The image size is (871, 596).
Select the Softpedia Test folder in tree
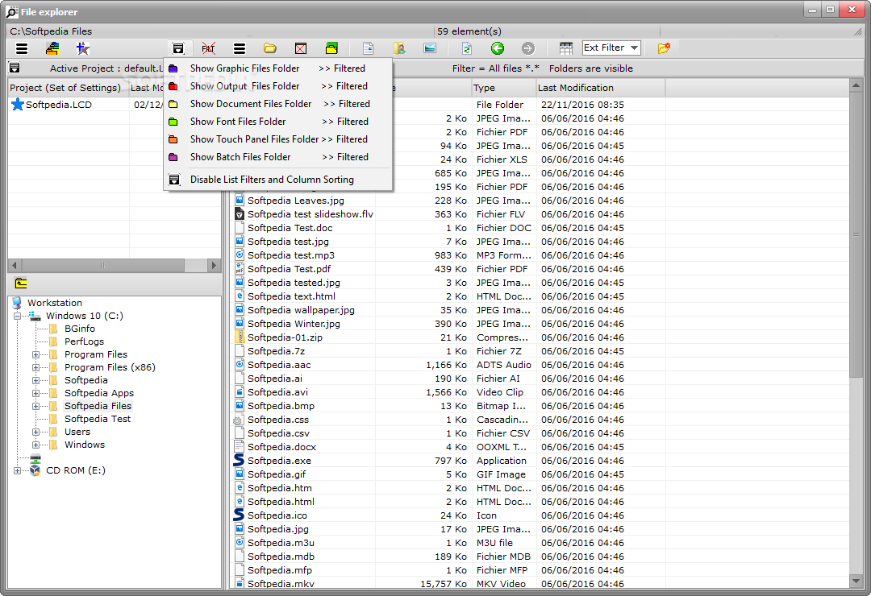coord(98,419)
